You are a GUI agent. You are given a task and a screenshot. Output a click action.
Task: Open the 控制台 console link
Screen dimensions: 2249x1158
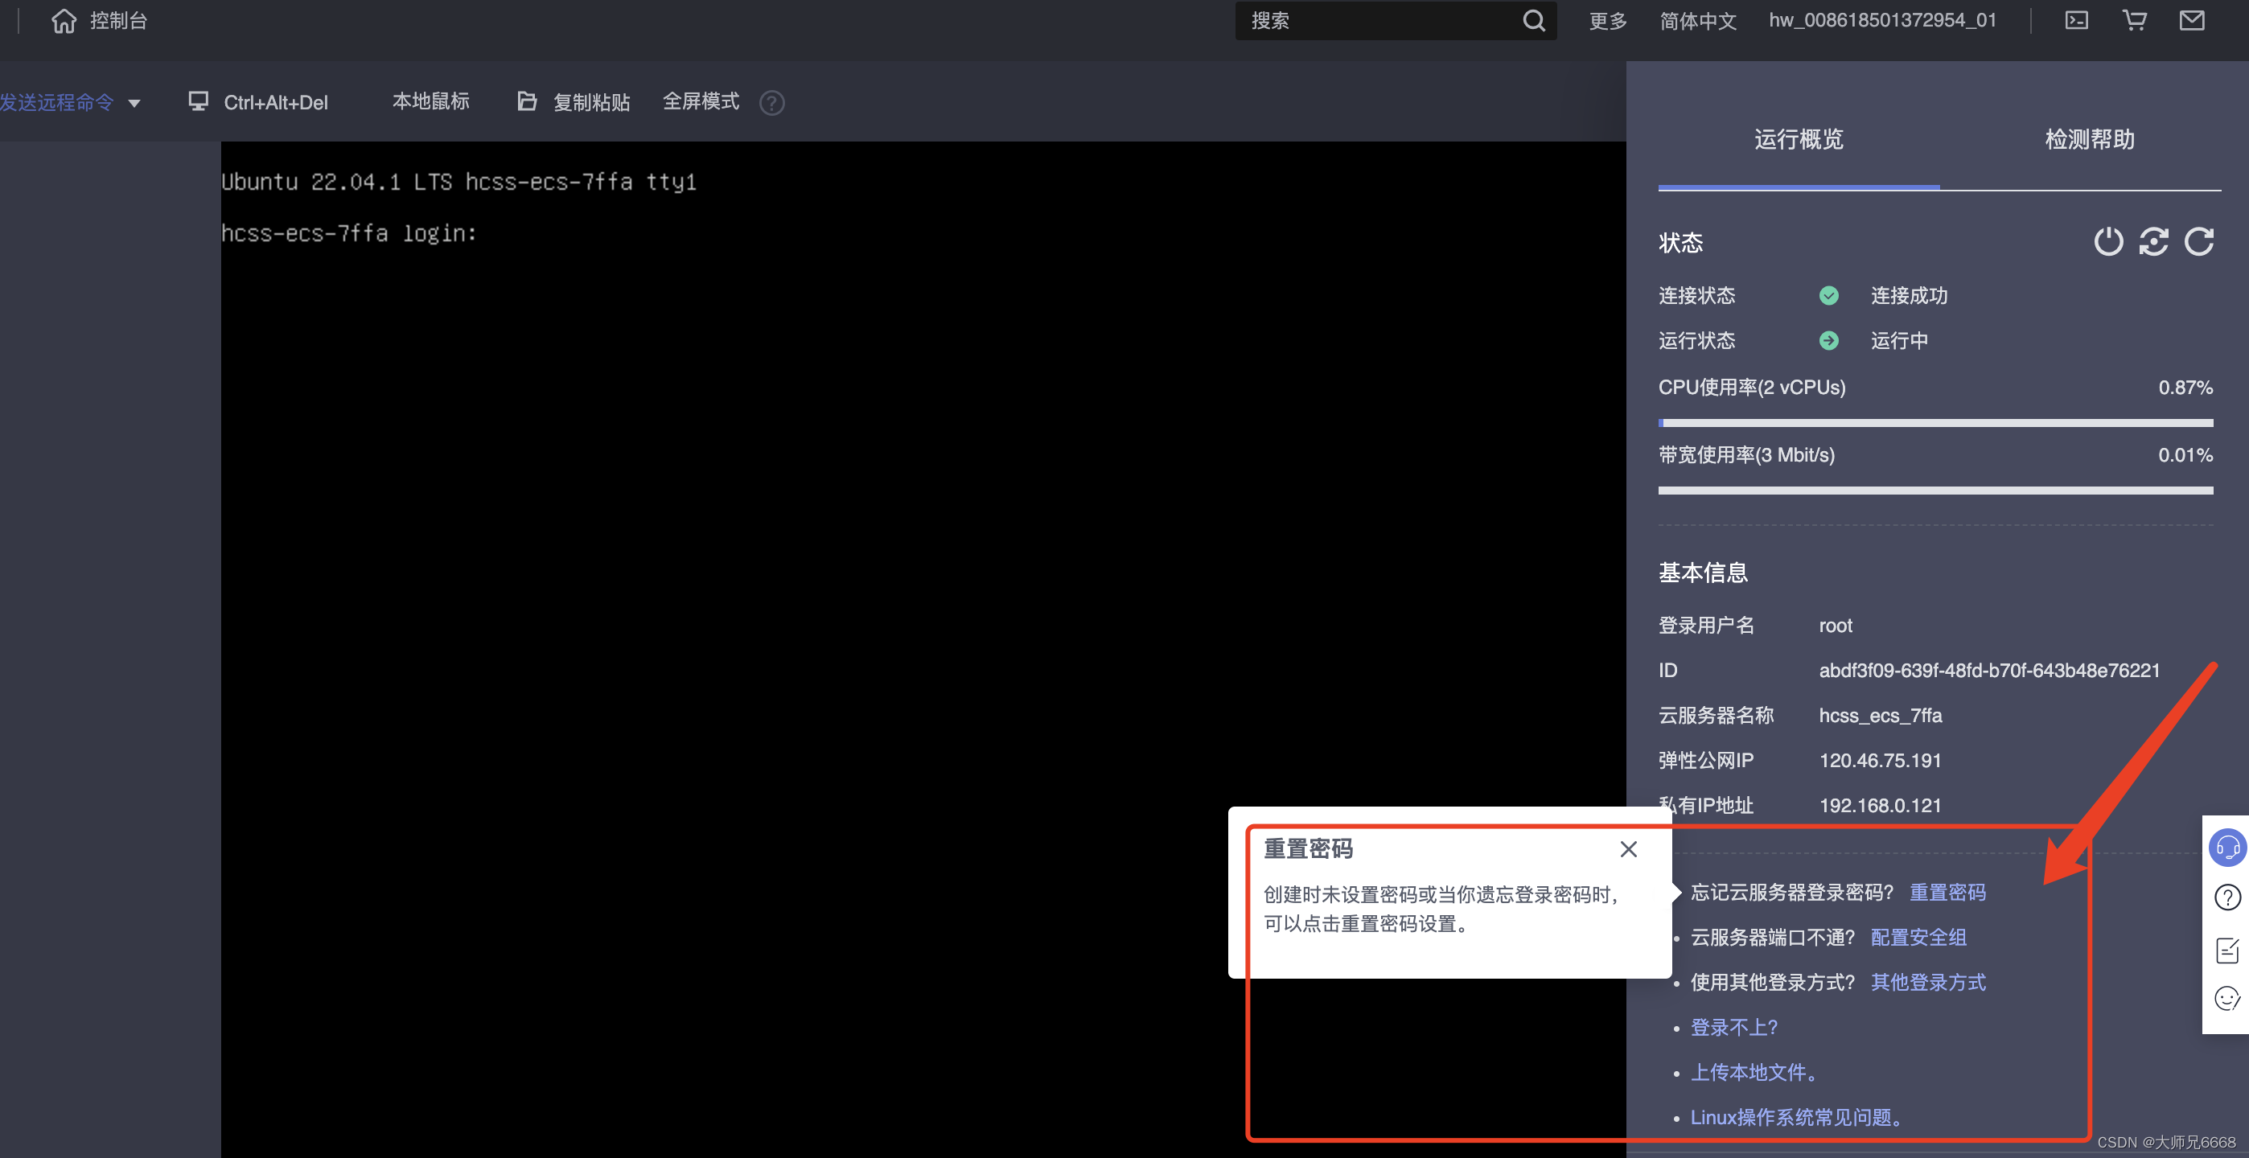(119, 20)
